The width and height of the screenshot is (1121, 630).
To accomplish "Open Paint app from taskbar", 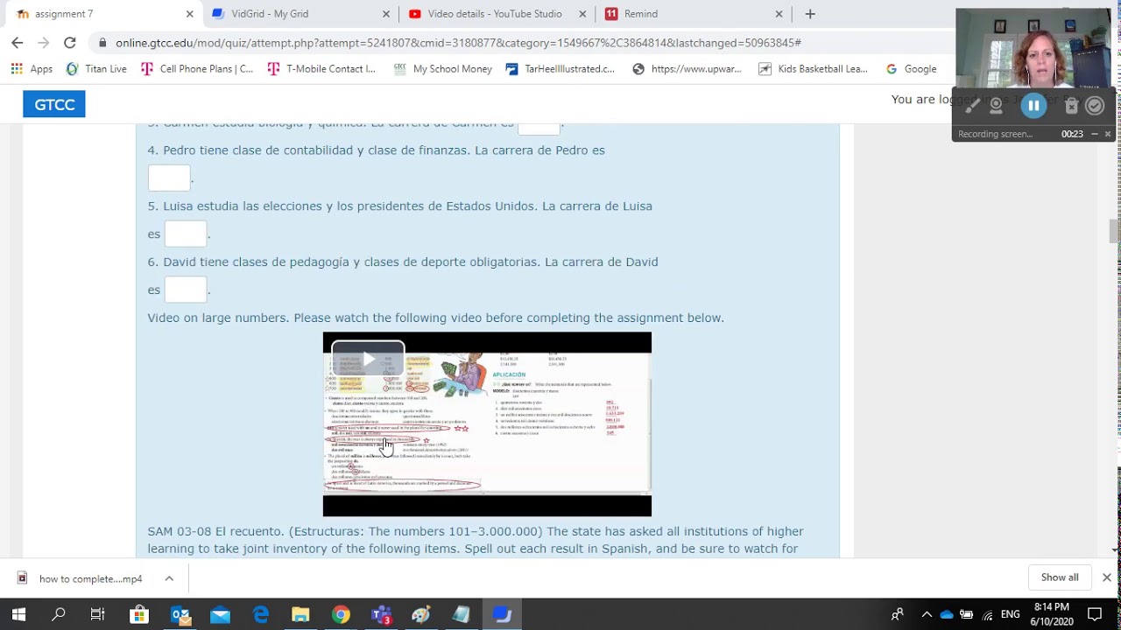I will point(421,614).
